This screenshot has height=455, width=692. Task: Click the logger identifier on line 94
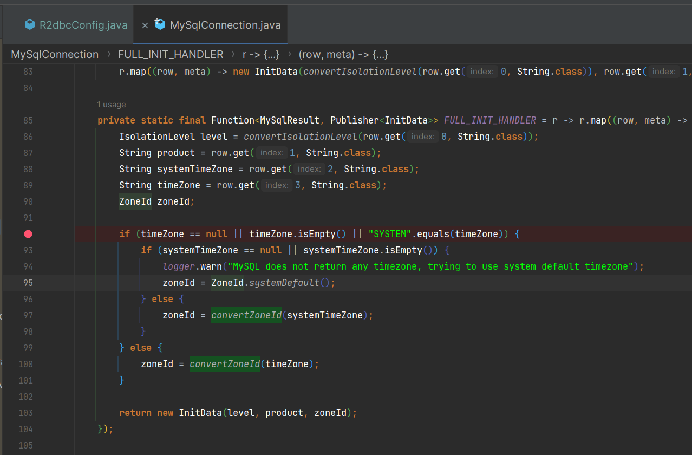click(179, 266)
